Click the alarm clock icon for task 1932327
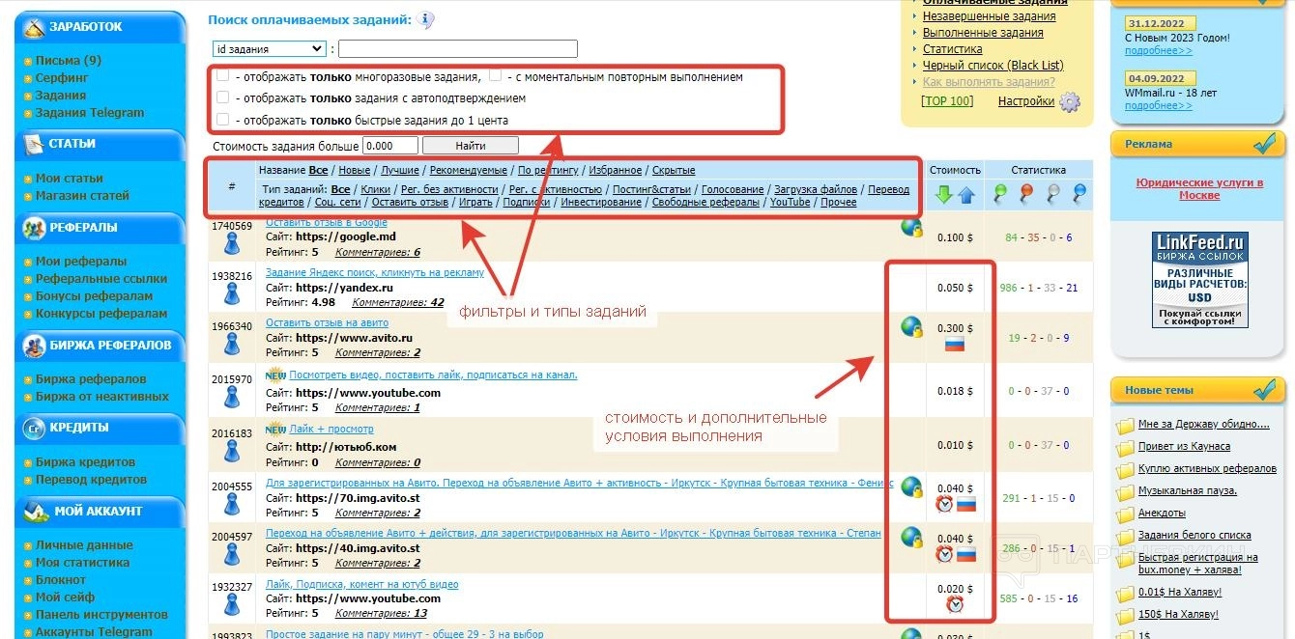This screenshot has height=639, width=1295. click(955, 604)
